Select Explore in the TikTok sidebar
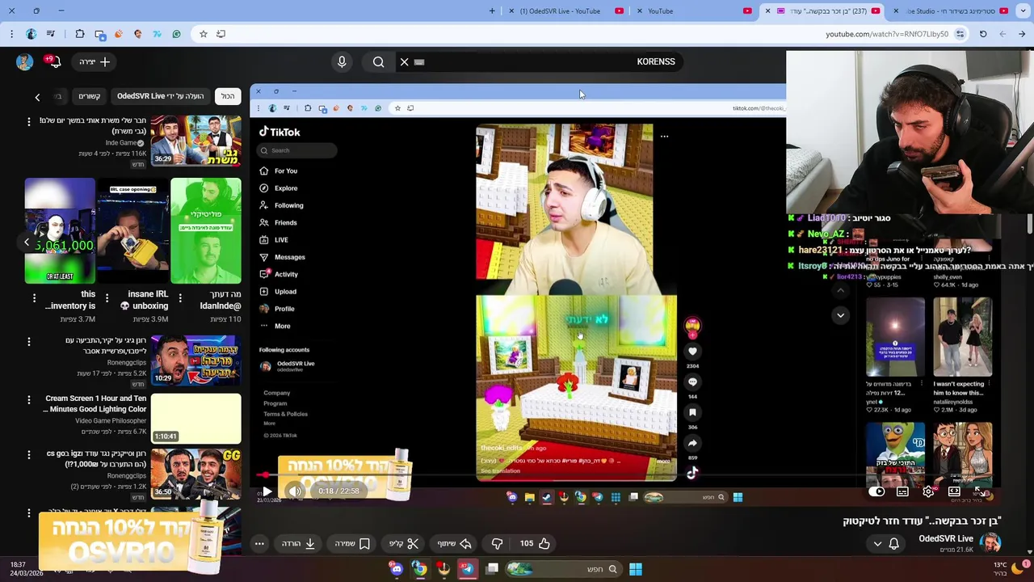This screenshot has height=582, width=1034. coord(279,188)
